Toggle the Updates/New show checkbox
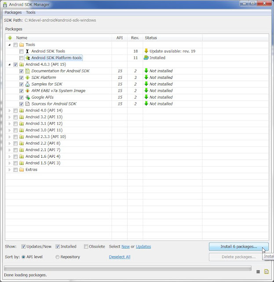 pyautogui.click(x=23, y=247)
